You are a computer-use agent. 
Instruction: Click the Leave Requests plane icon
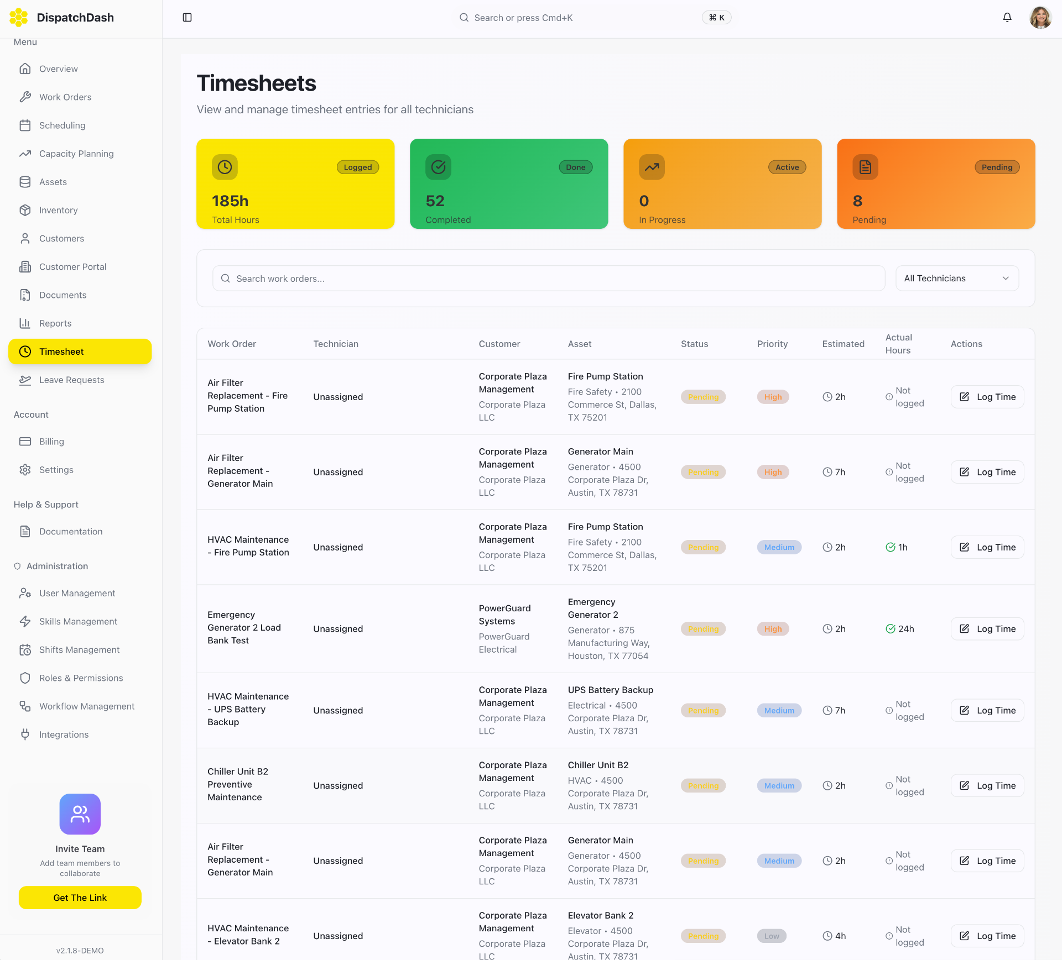tap(25, 380)
